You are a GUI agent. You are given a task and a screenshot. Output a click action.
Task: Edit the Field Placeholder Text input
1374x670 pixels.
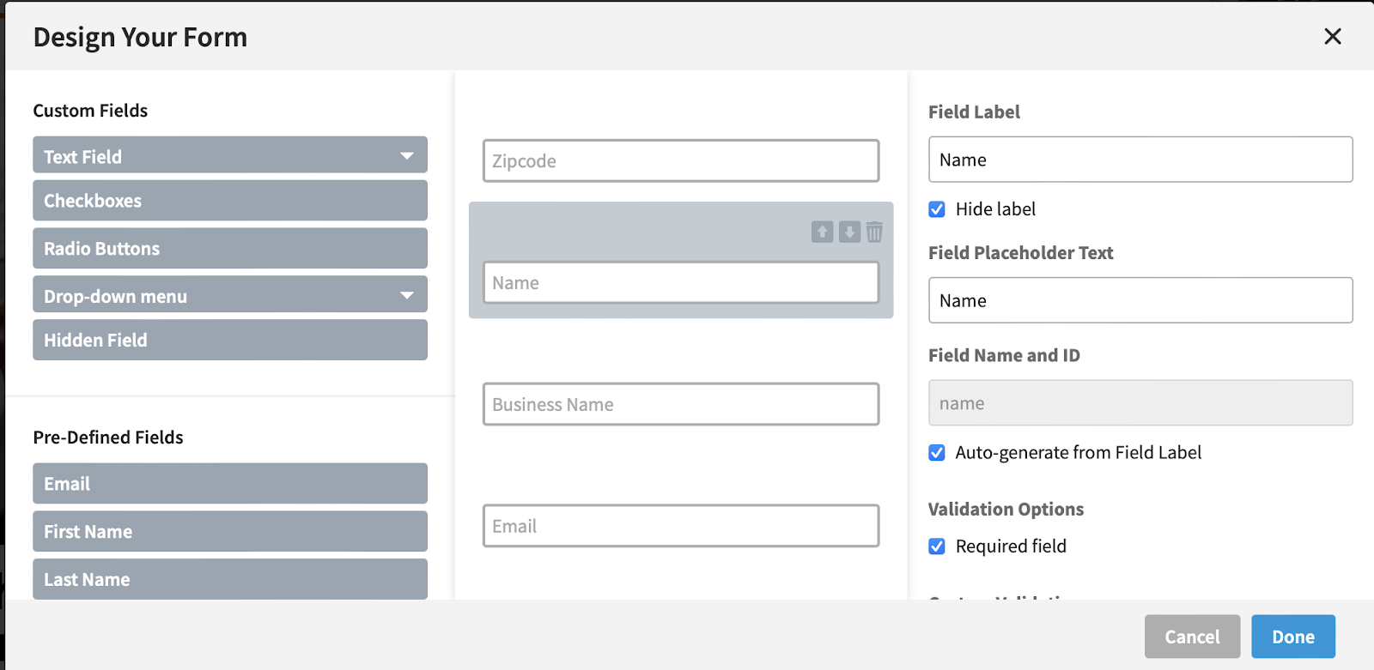(1140, 300)
